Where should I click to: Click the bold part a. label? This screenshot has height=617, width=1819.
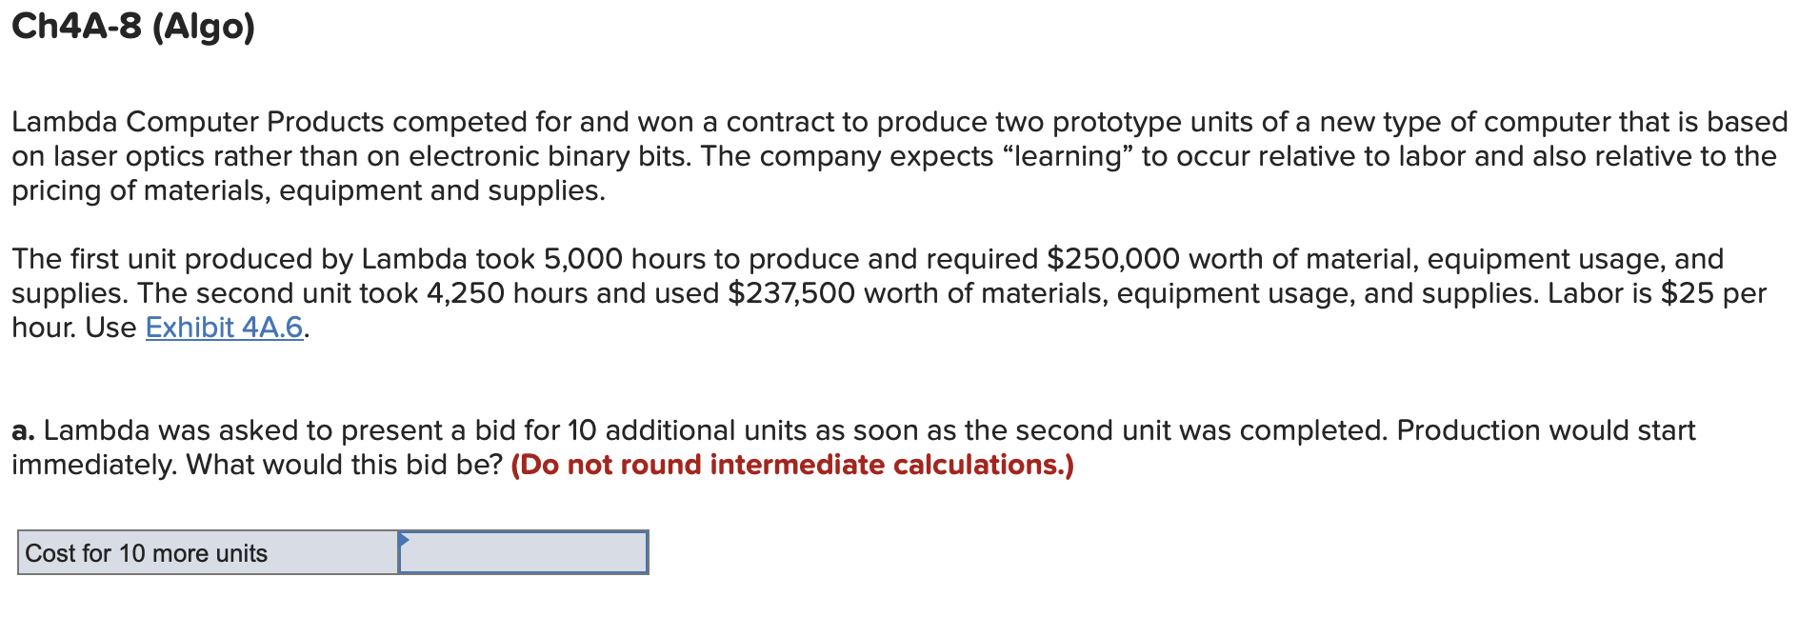pyautogui.click(x=23, y=429)
